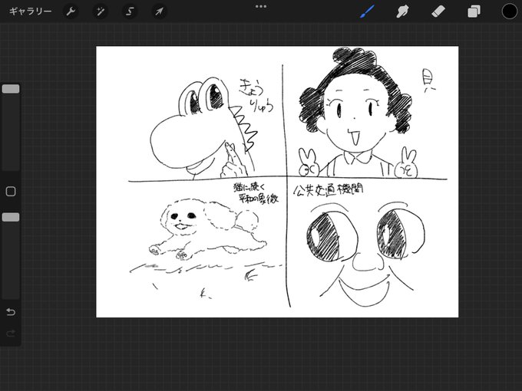Screen dimensions: 522x391
Task: Click the fluffy dog drawing on canvas
Action: pyautogui.click(x=208, y=228)
